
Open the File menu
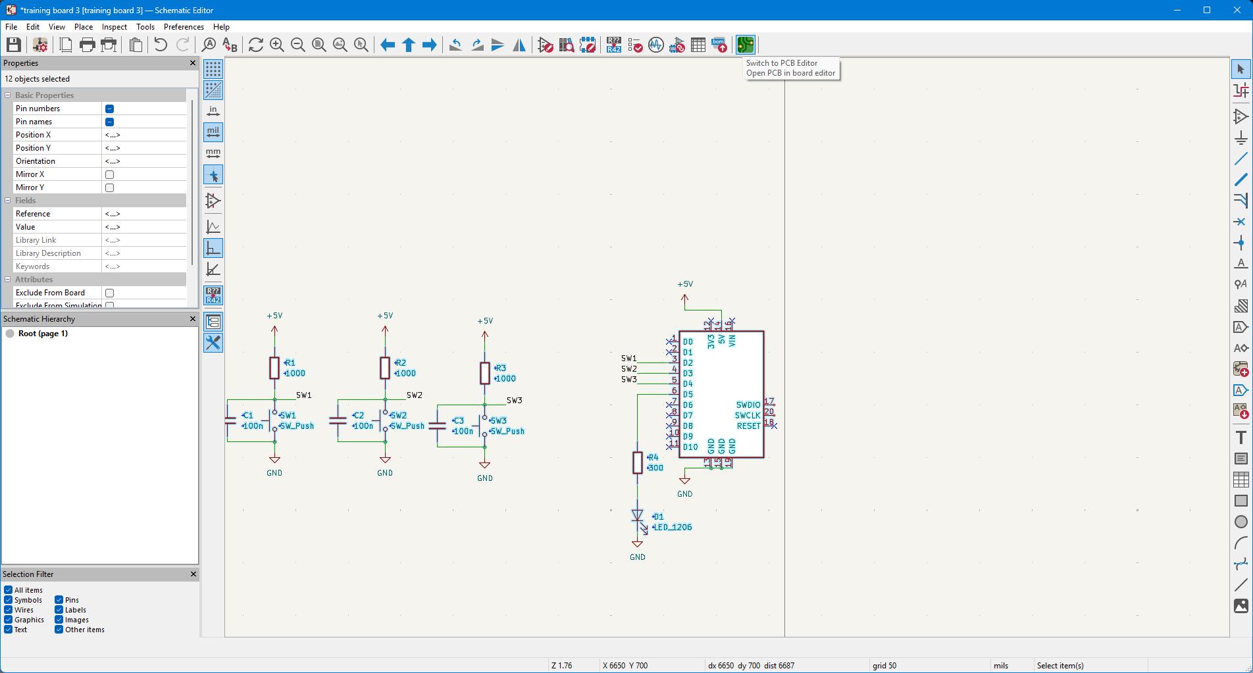point(11,27)
